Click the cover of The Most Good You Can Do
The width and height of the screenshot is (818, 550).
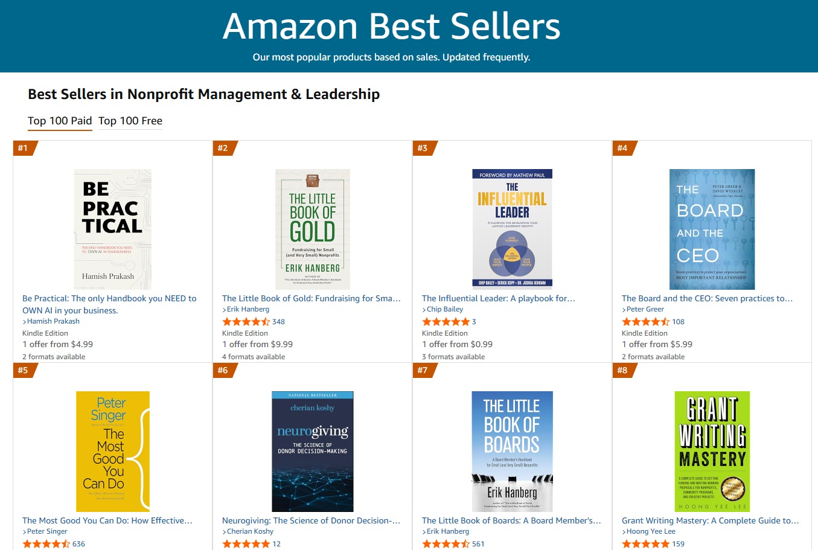coord(112,451)
